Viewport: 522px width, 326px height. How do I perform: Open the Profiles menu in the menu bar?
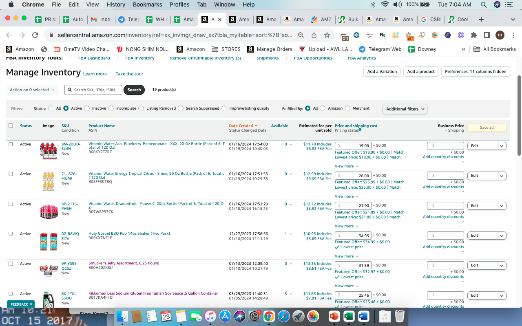point(179,4)
